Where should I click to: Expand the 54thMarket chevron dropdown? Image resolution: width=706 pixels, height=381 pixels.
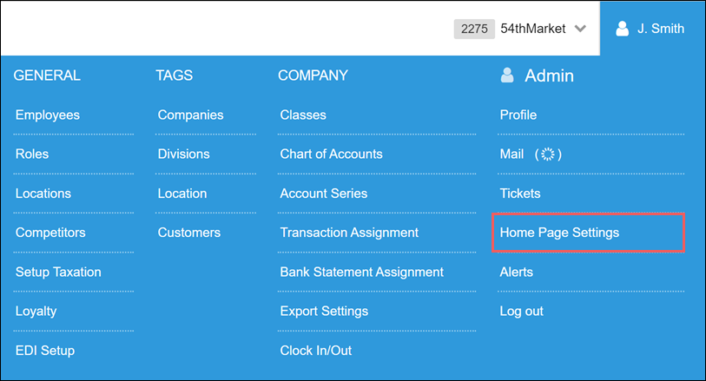click(x=580, y=29)
